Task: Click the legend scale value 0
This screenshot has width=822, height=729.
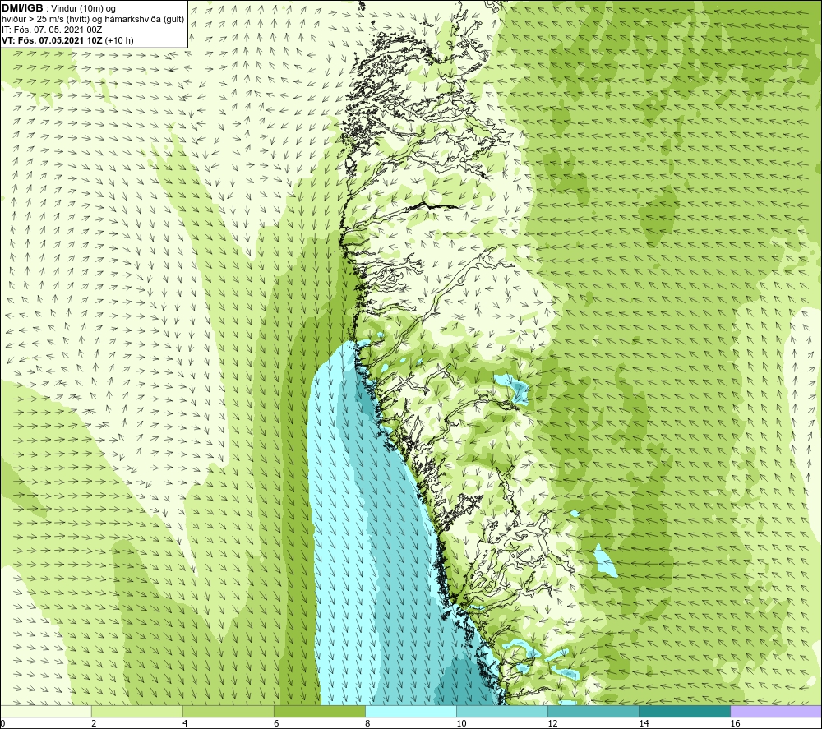Action: 2,723
